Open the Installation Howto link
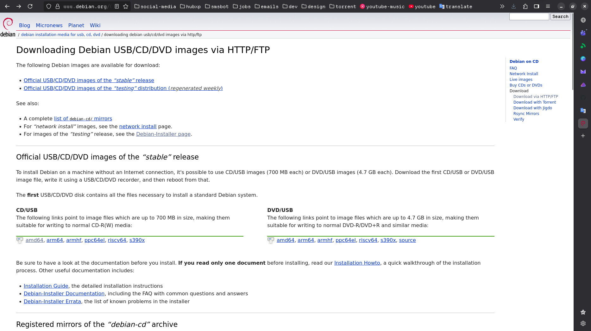 pos(357,263)
